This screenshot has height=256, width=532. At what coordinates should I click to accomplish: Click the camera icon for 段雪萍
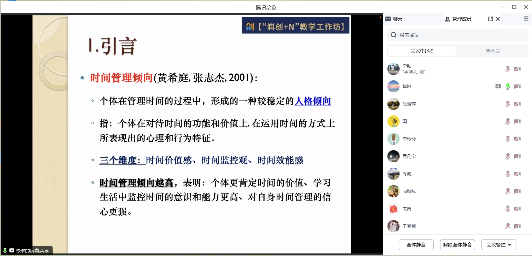click(518, 104)
